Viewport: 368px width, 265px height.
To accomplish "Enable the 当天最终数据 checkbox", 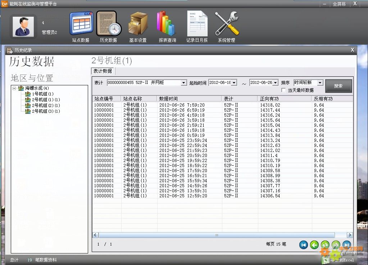I will coord(284,90).
